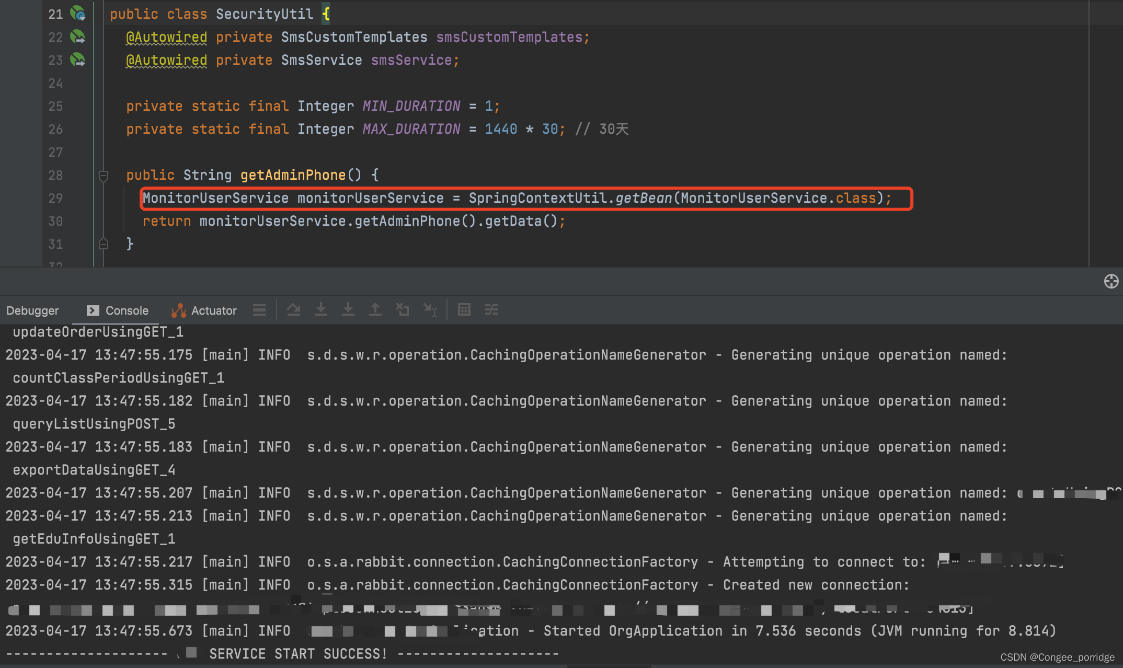
Task: Click the Force Step Into debug icon
Action: [x=348, y=310]
